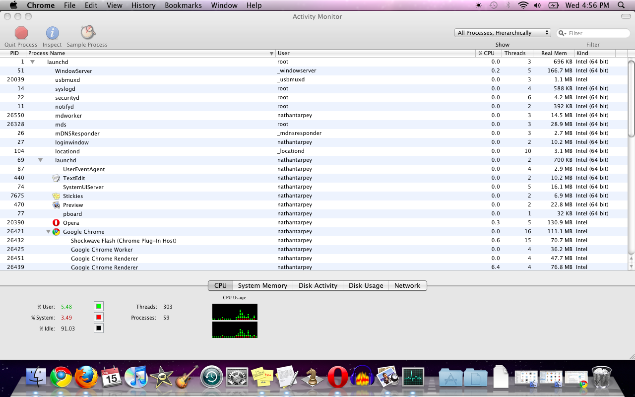Screen dimensions: 635x397
Task: Select the mDNSResponder process row
Action: pos(314,133)
